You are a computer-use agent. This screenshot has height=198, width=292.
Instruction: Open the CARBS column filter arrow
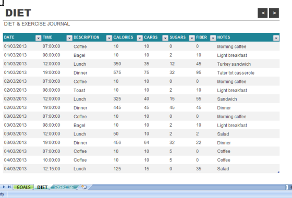(165, 38)
